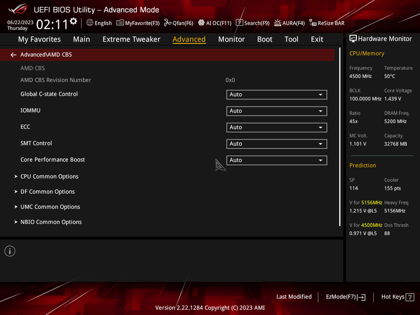Open SMT Control dropdown
Viewport: 420px width, 315px height.
pyautogui.click(x=276, y=144)
